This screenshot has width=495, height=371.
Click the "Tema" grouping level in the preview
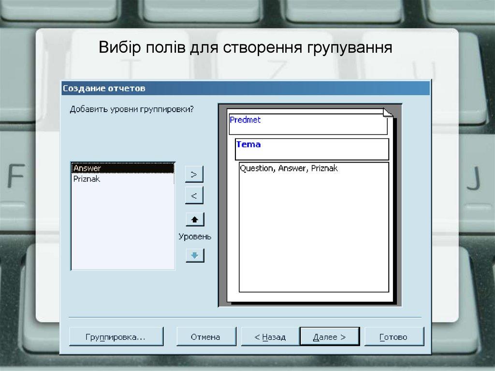[247, 144]
